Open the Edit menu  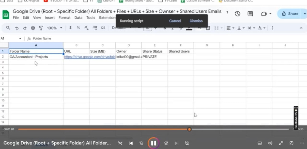[x=26, y=17]
